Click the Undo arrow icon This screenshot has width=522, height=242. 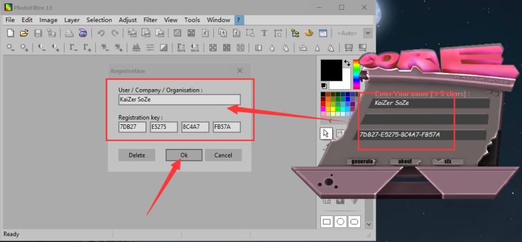pyautogui.click(x=101, y=33)
